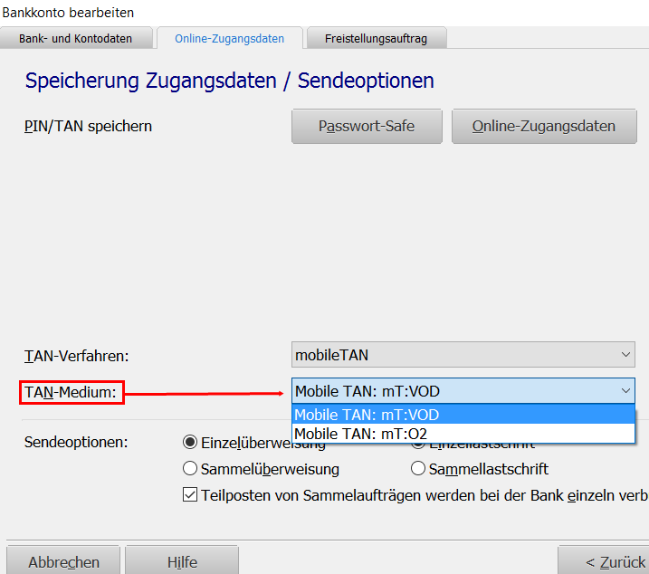Click Abbrechen to cancel editing
The width and height of the screenshot is (649, 574).
[x=63, y=561]
